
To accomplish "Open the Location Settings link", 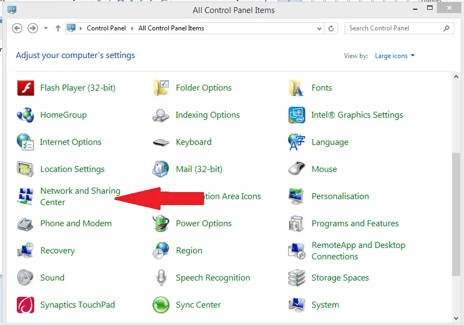I will click(x=73, y=169).
